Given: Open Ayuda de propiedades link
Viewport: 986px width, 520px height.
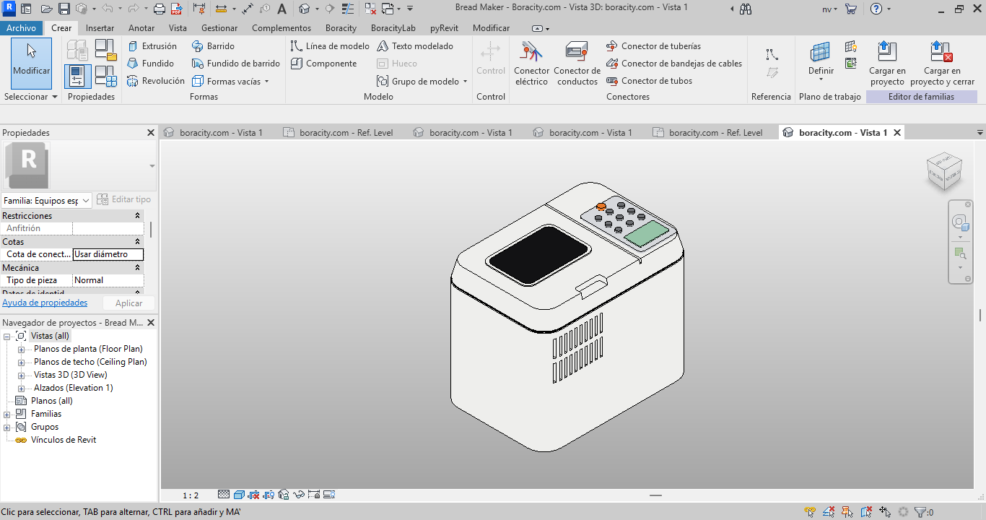Looking at the screenshot, I should tap(45, 303).
